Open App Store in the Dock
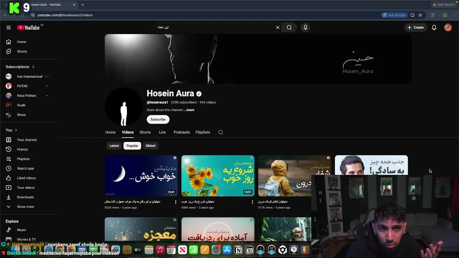Screen dimensions: 459x258 (227, 250)
